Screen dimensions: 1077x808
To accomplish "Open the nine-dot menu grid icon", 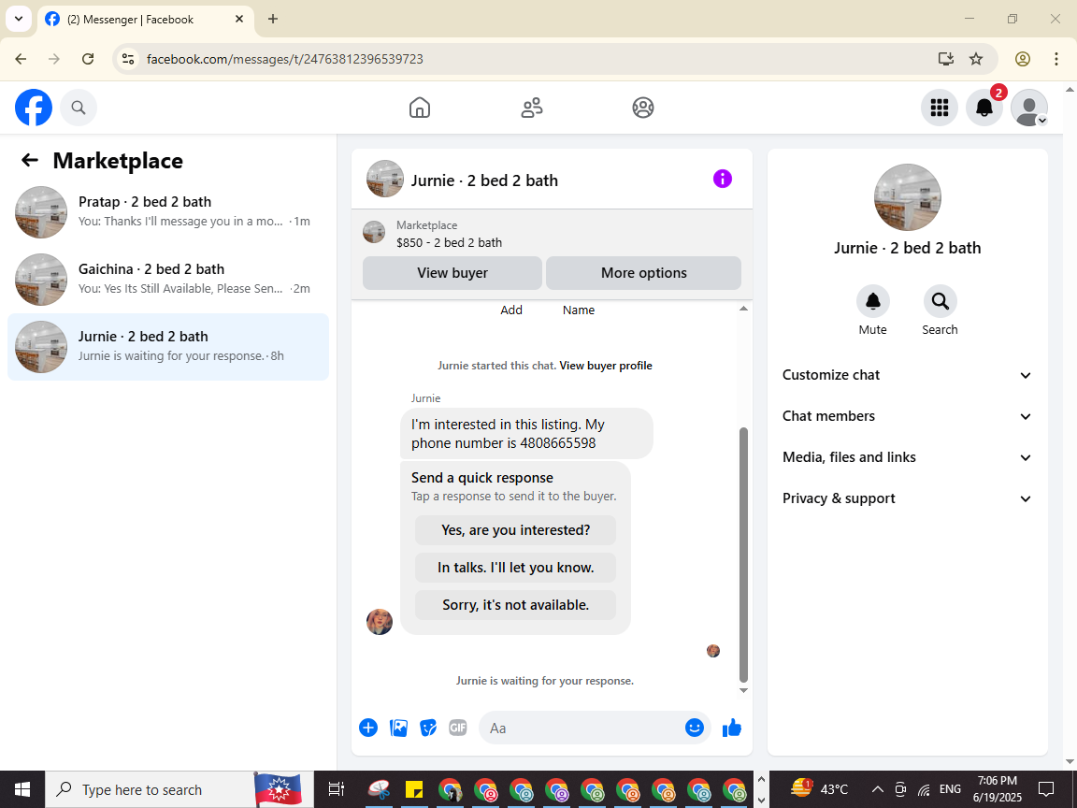I will click(939, 108).
